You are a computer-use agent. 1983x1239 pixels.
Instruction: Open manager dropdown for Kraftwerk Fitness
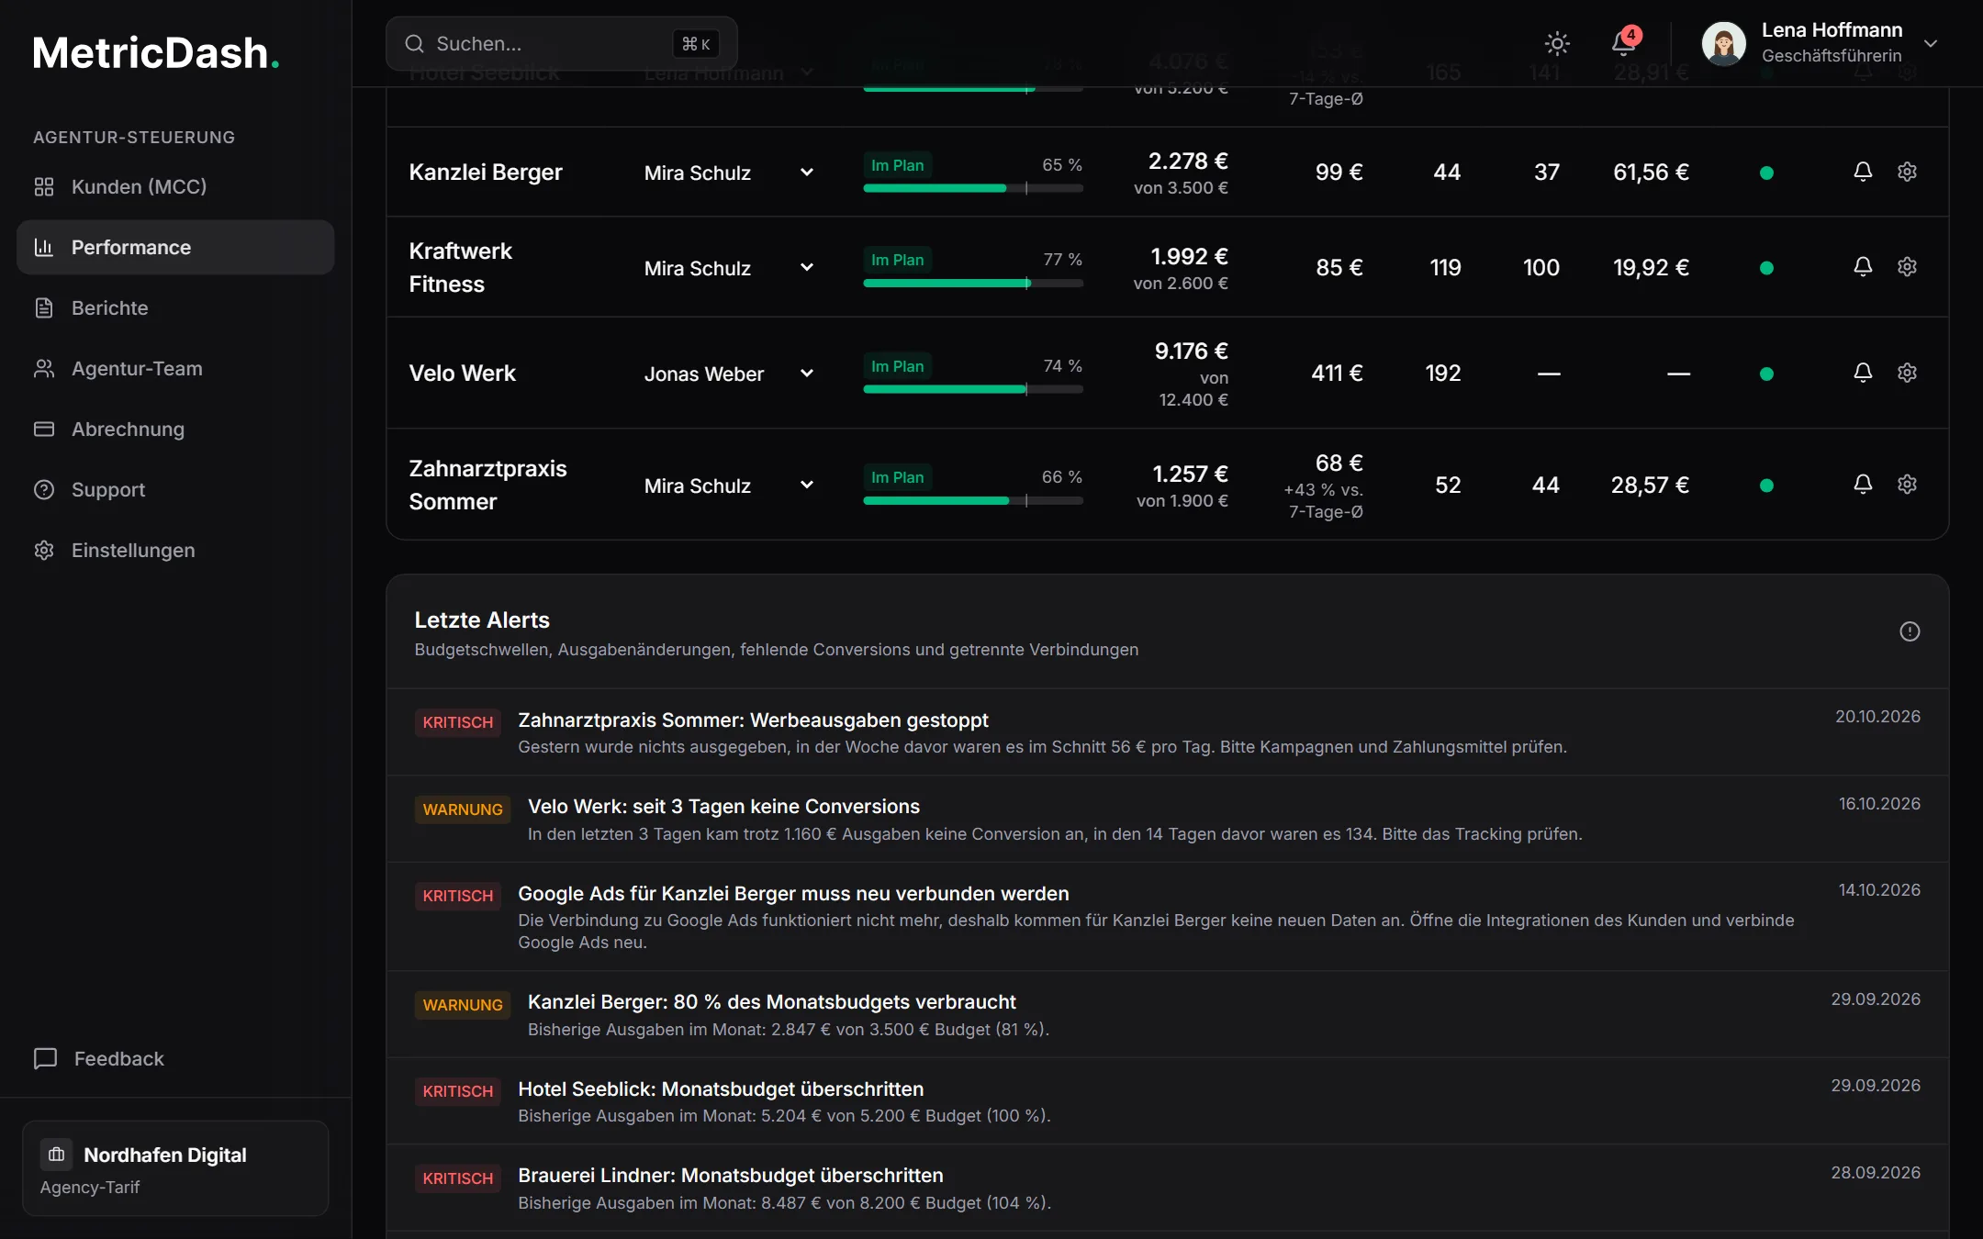point(729,268)
